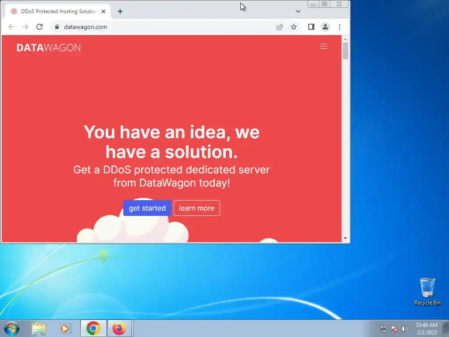Click the DATAWAGON logo
Viewport: 449px width, 337px height.
click(x=49, y=47)
